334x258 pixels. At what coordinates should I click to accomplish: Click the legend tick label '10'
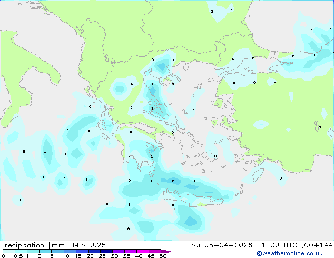(x=66, y=256)
